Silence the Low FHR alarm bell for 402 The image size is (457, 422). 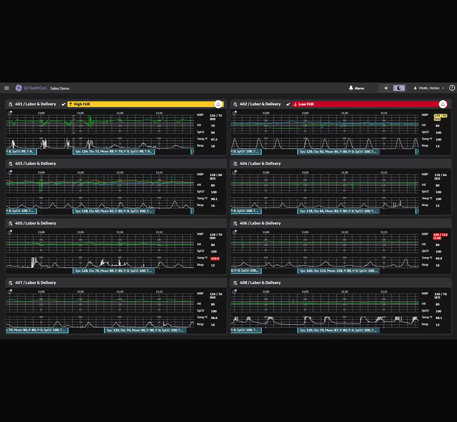tap(443, 104)
